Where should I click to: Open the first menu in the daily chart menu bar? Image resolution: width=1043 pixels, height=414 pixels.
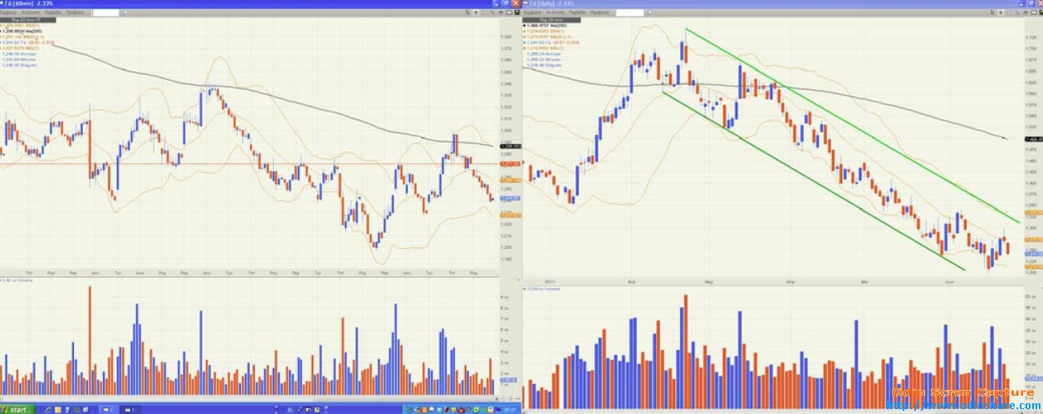point(532,13)
